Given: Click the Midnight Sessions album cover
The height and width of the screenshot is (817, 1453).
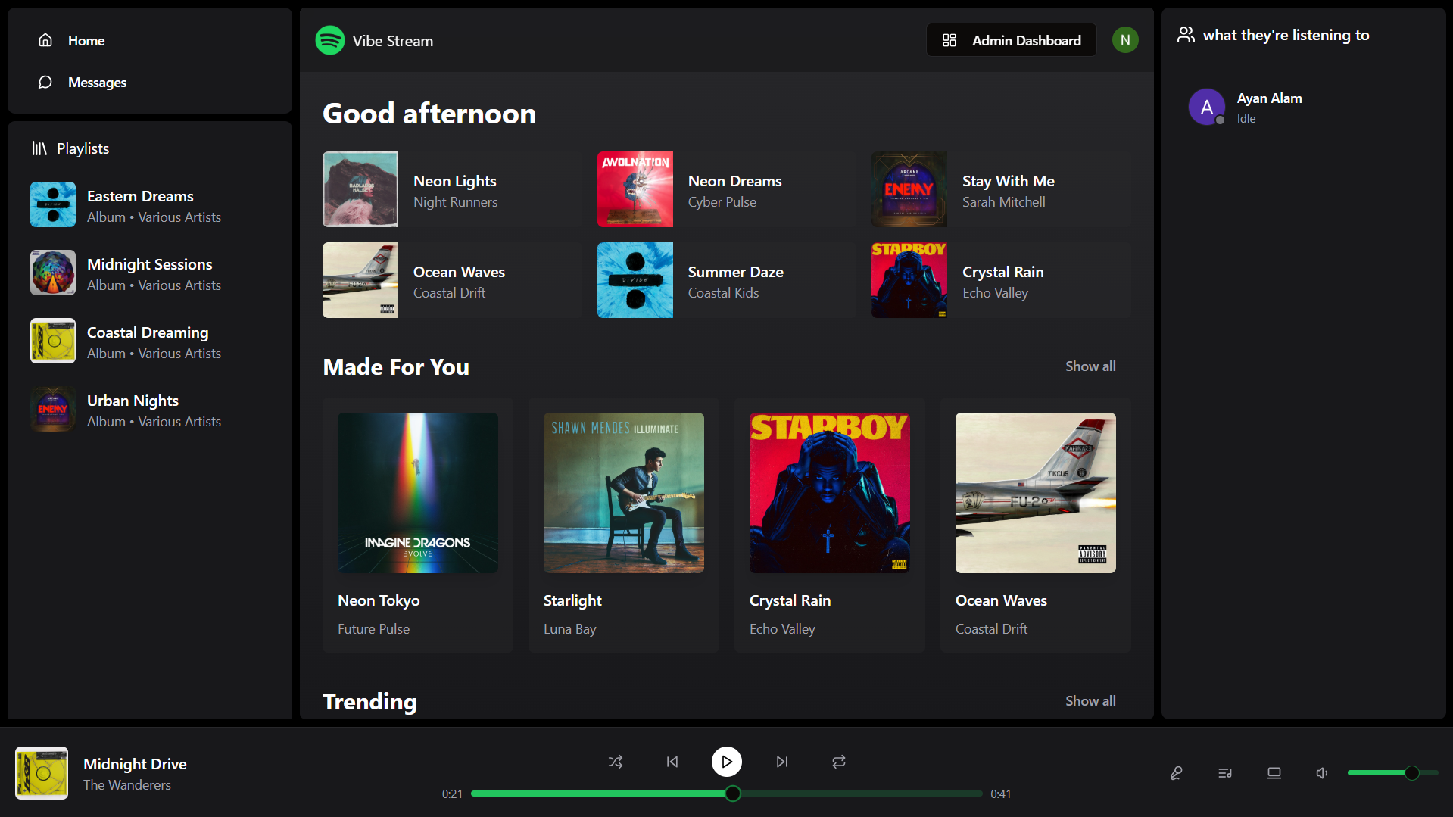Looking at the screenshot, I should (53, 273).
